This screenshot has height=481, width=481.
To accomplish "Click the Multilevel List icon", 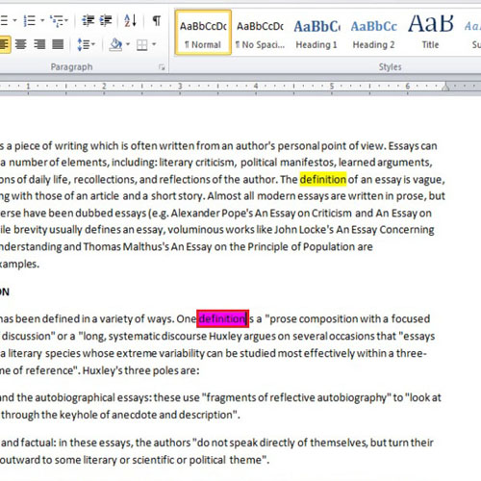I will [57, 21].
